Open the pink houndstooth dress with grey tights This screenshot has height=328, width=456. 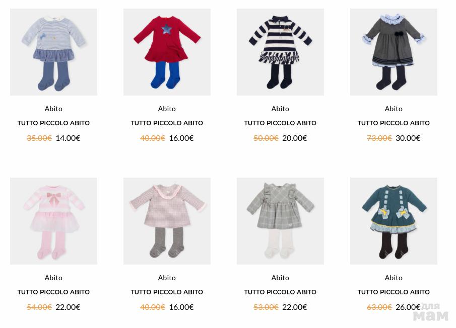click(x=167, y=221)
